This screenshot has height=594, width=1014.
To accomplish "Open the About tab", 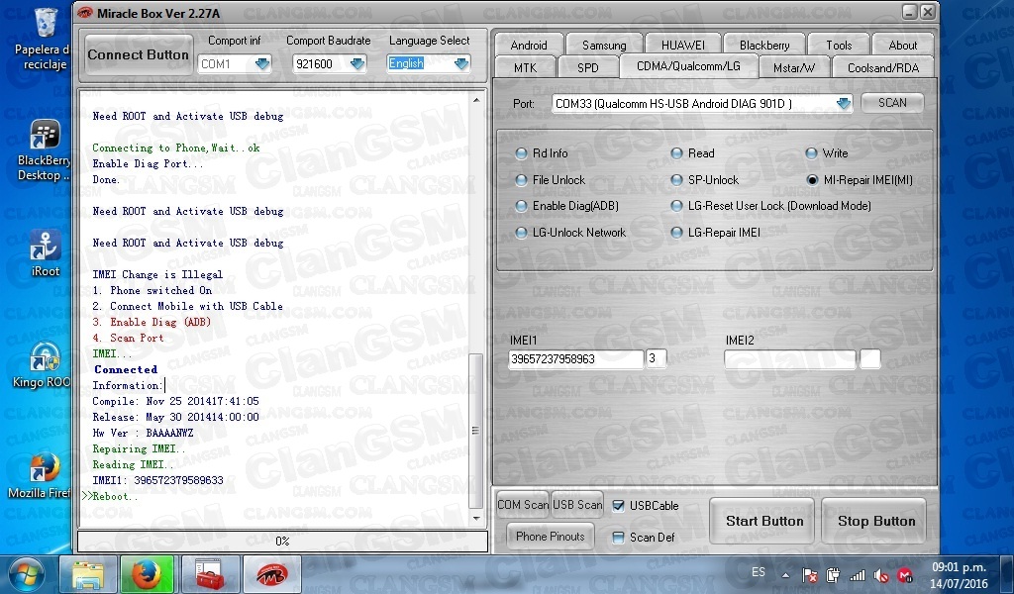I will tap(903, 46).
